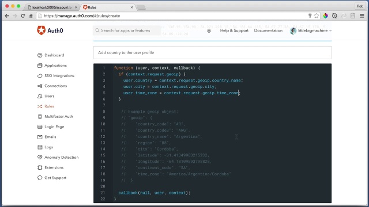Click the Multifactor Auth phone icon

(x=40, y=117)
